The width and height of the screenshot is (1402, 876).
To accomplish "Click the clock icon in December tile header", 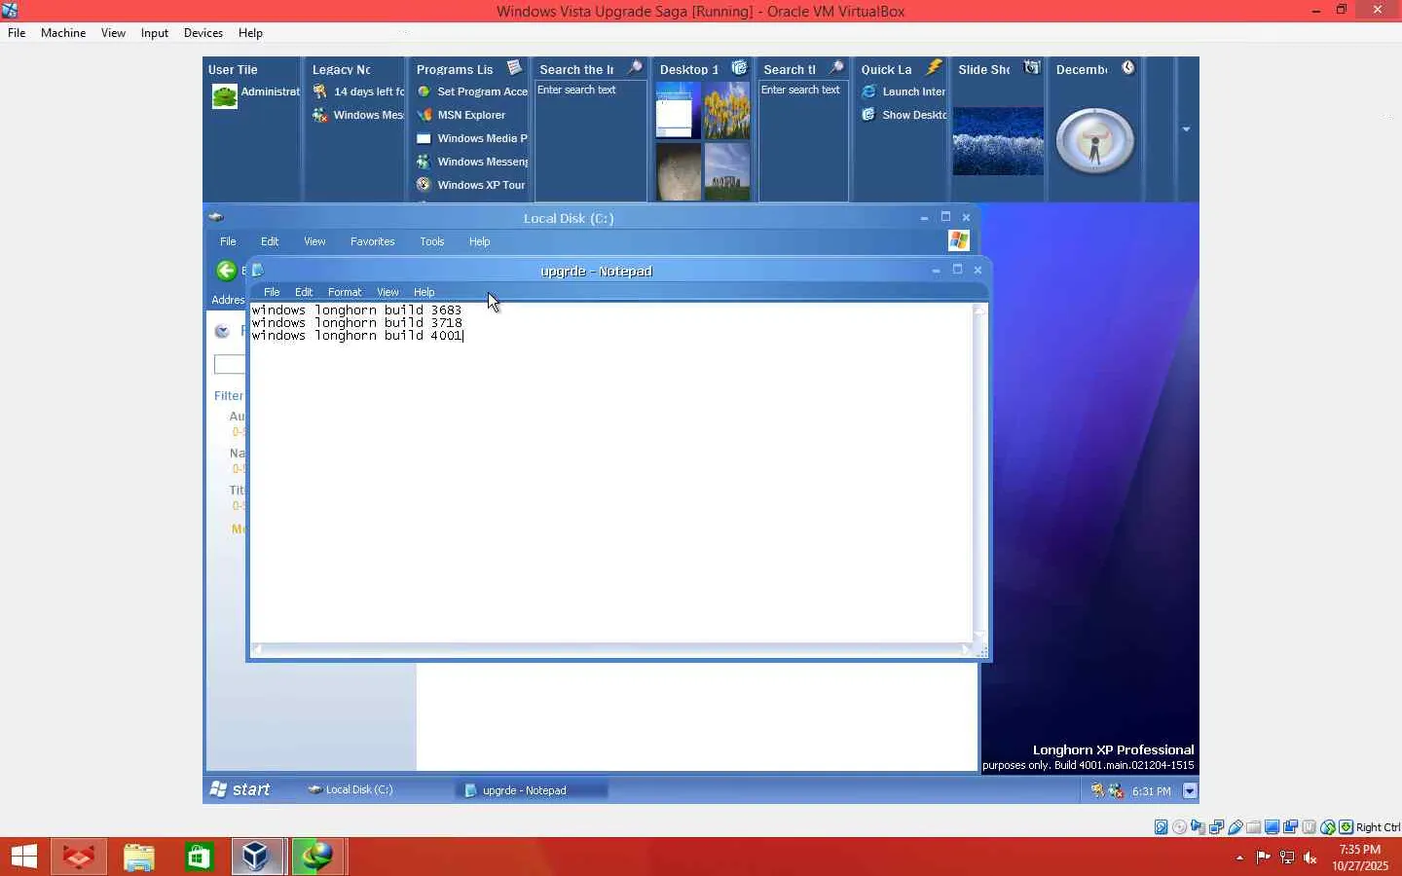I will point(1127,68).
